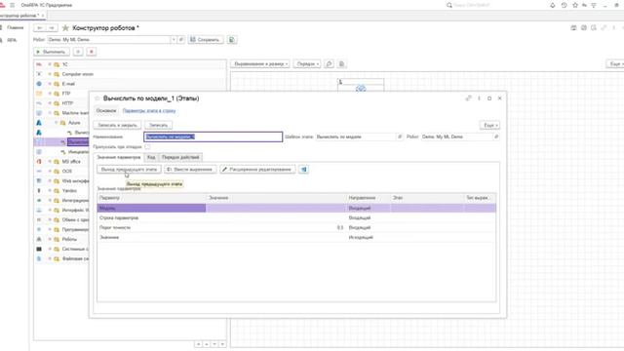624x351 pixels.
Task: Click the copy icon next to Сохранить
Action: [232, 40]
